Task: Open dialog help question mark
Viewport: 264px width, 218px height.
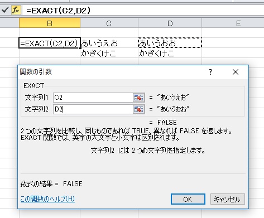Action: tap(210, 72)
